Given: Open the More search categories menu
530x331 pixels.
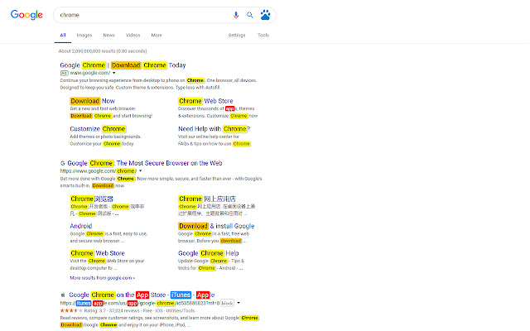Looking at the screenshot, I should [x=157, y=35].
